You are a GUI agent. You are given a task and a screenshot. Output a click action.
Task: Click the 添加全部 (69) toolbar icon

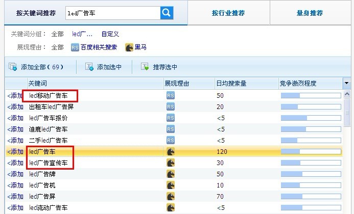pos(13,67)
